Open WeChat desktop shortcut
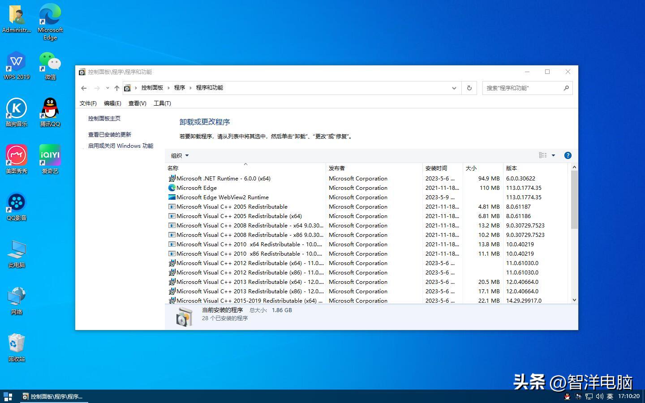This screenshot has height=403, width=645. pos(50,65)
